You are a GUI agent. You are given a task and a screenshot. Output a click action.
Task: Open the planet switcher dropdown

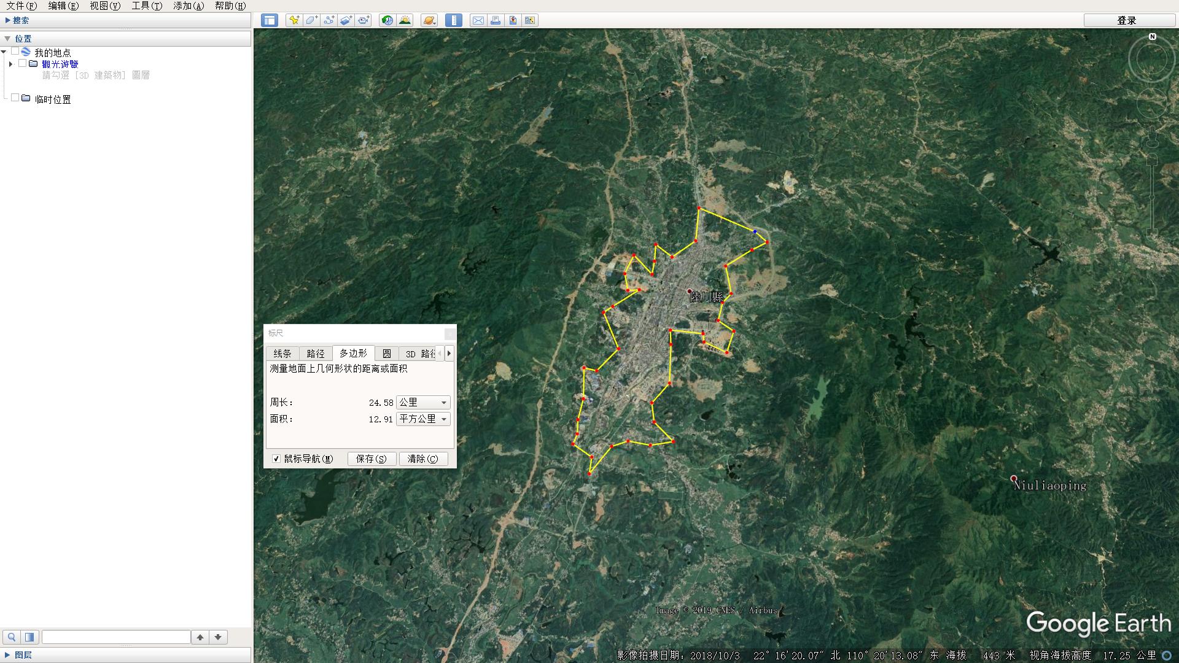click(429, 20)
